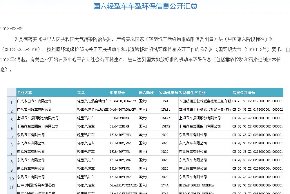Click code CN QQ G6 Z2 0237000001 000001

258,160
